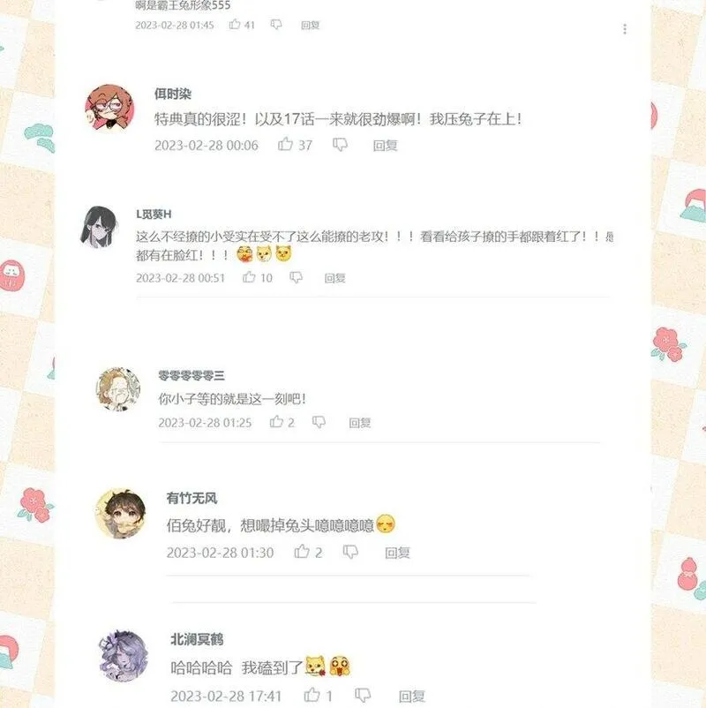Viewport: 706px width, 708px height.
Task: Like L觅葵H's comment with 10 likes
Action: [x=249, y=277]
